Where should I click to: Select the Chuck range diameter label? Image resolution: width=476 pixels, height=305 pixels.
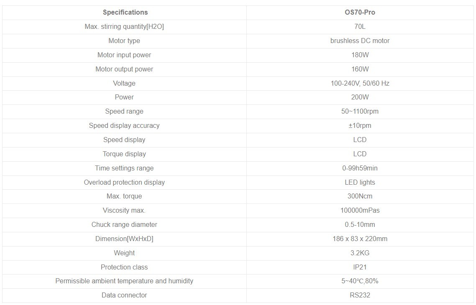(124, 225)
